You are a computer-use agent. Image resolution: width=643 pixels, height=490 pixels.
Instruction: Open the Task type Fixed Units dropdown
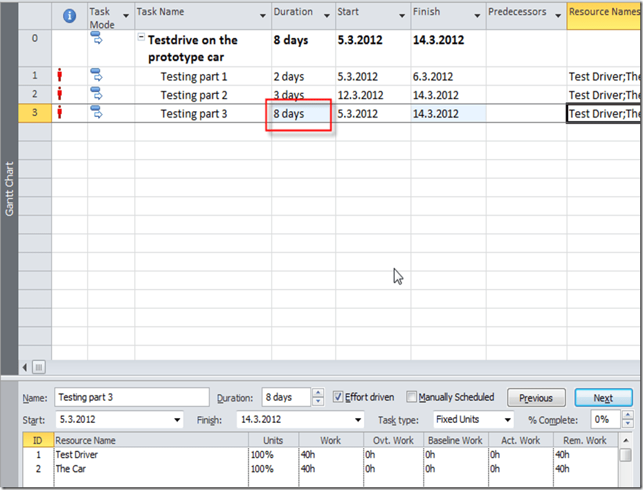pyautogui.click(x=509, y=420)
